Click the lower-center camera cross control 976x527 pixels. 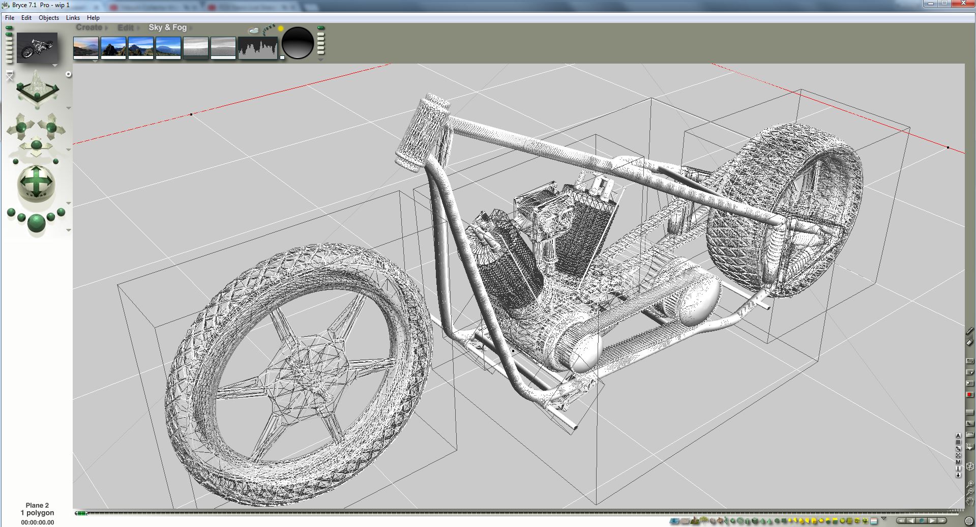click(x=36, y=145)
